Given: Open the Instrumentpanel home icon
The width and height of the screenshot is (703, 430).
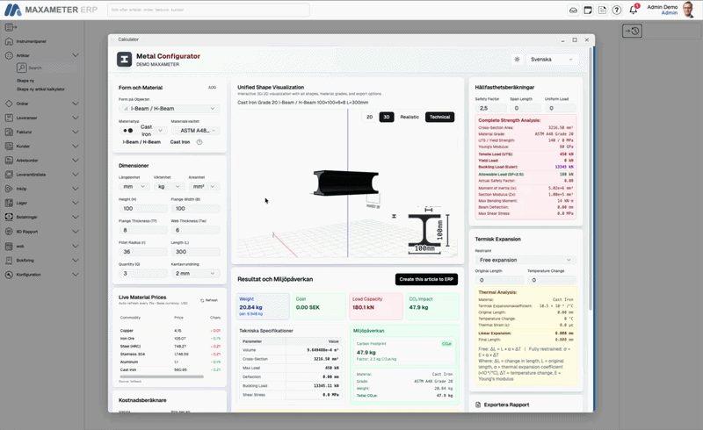Looking at the screenshot, I should point(9,41).
